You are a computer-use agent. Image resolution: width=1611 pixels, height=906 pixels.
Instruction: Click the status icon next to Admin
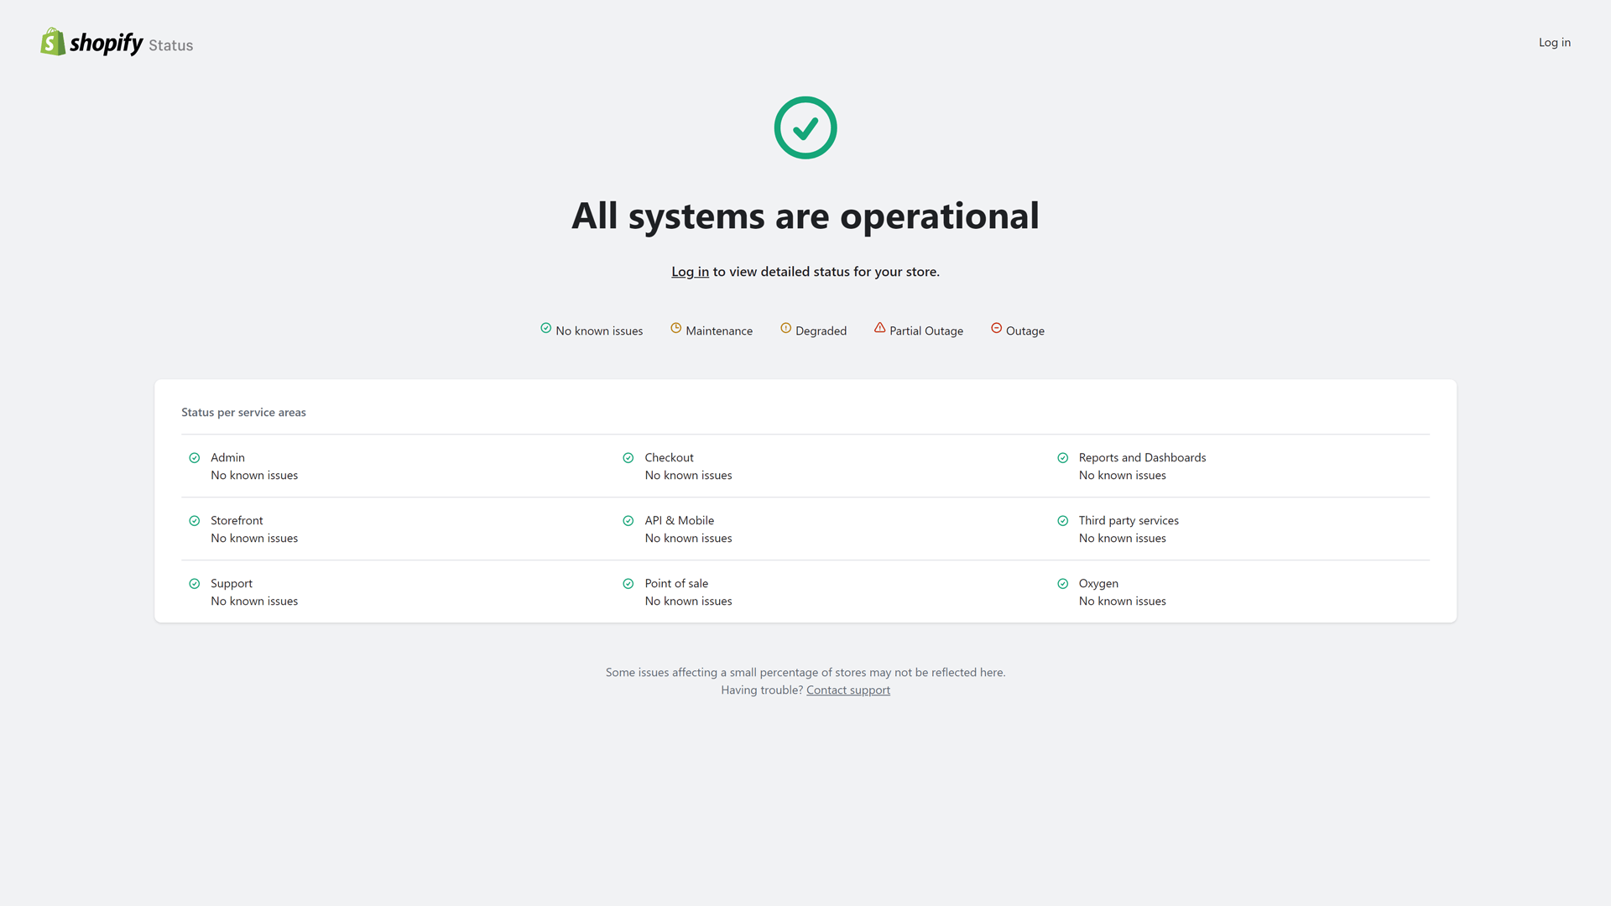(195, 458)
